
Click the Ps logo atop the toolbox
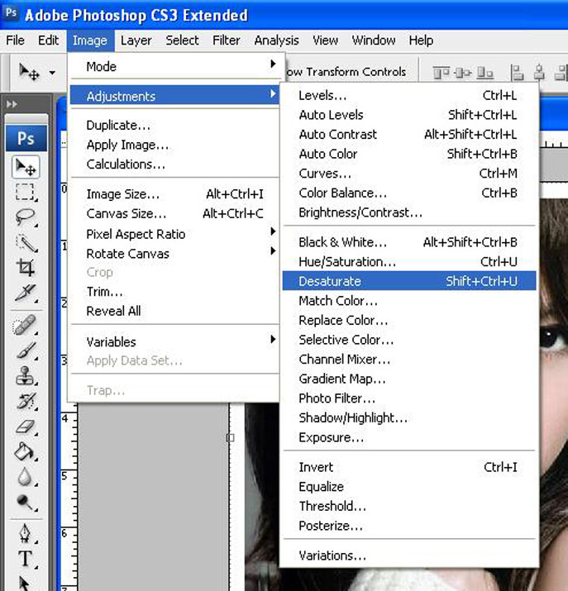tap(26, 138)
